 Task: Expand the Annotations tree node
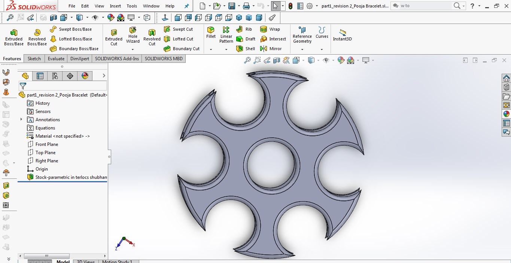tap(21, 119)
